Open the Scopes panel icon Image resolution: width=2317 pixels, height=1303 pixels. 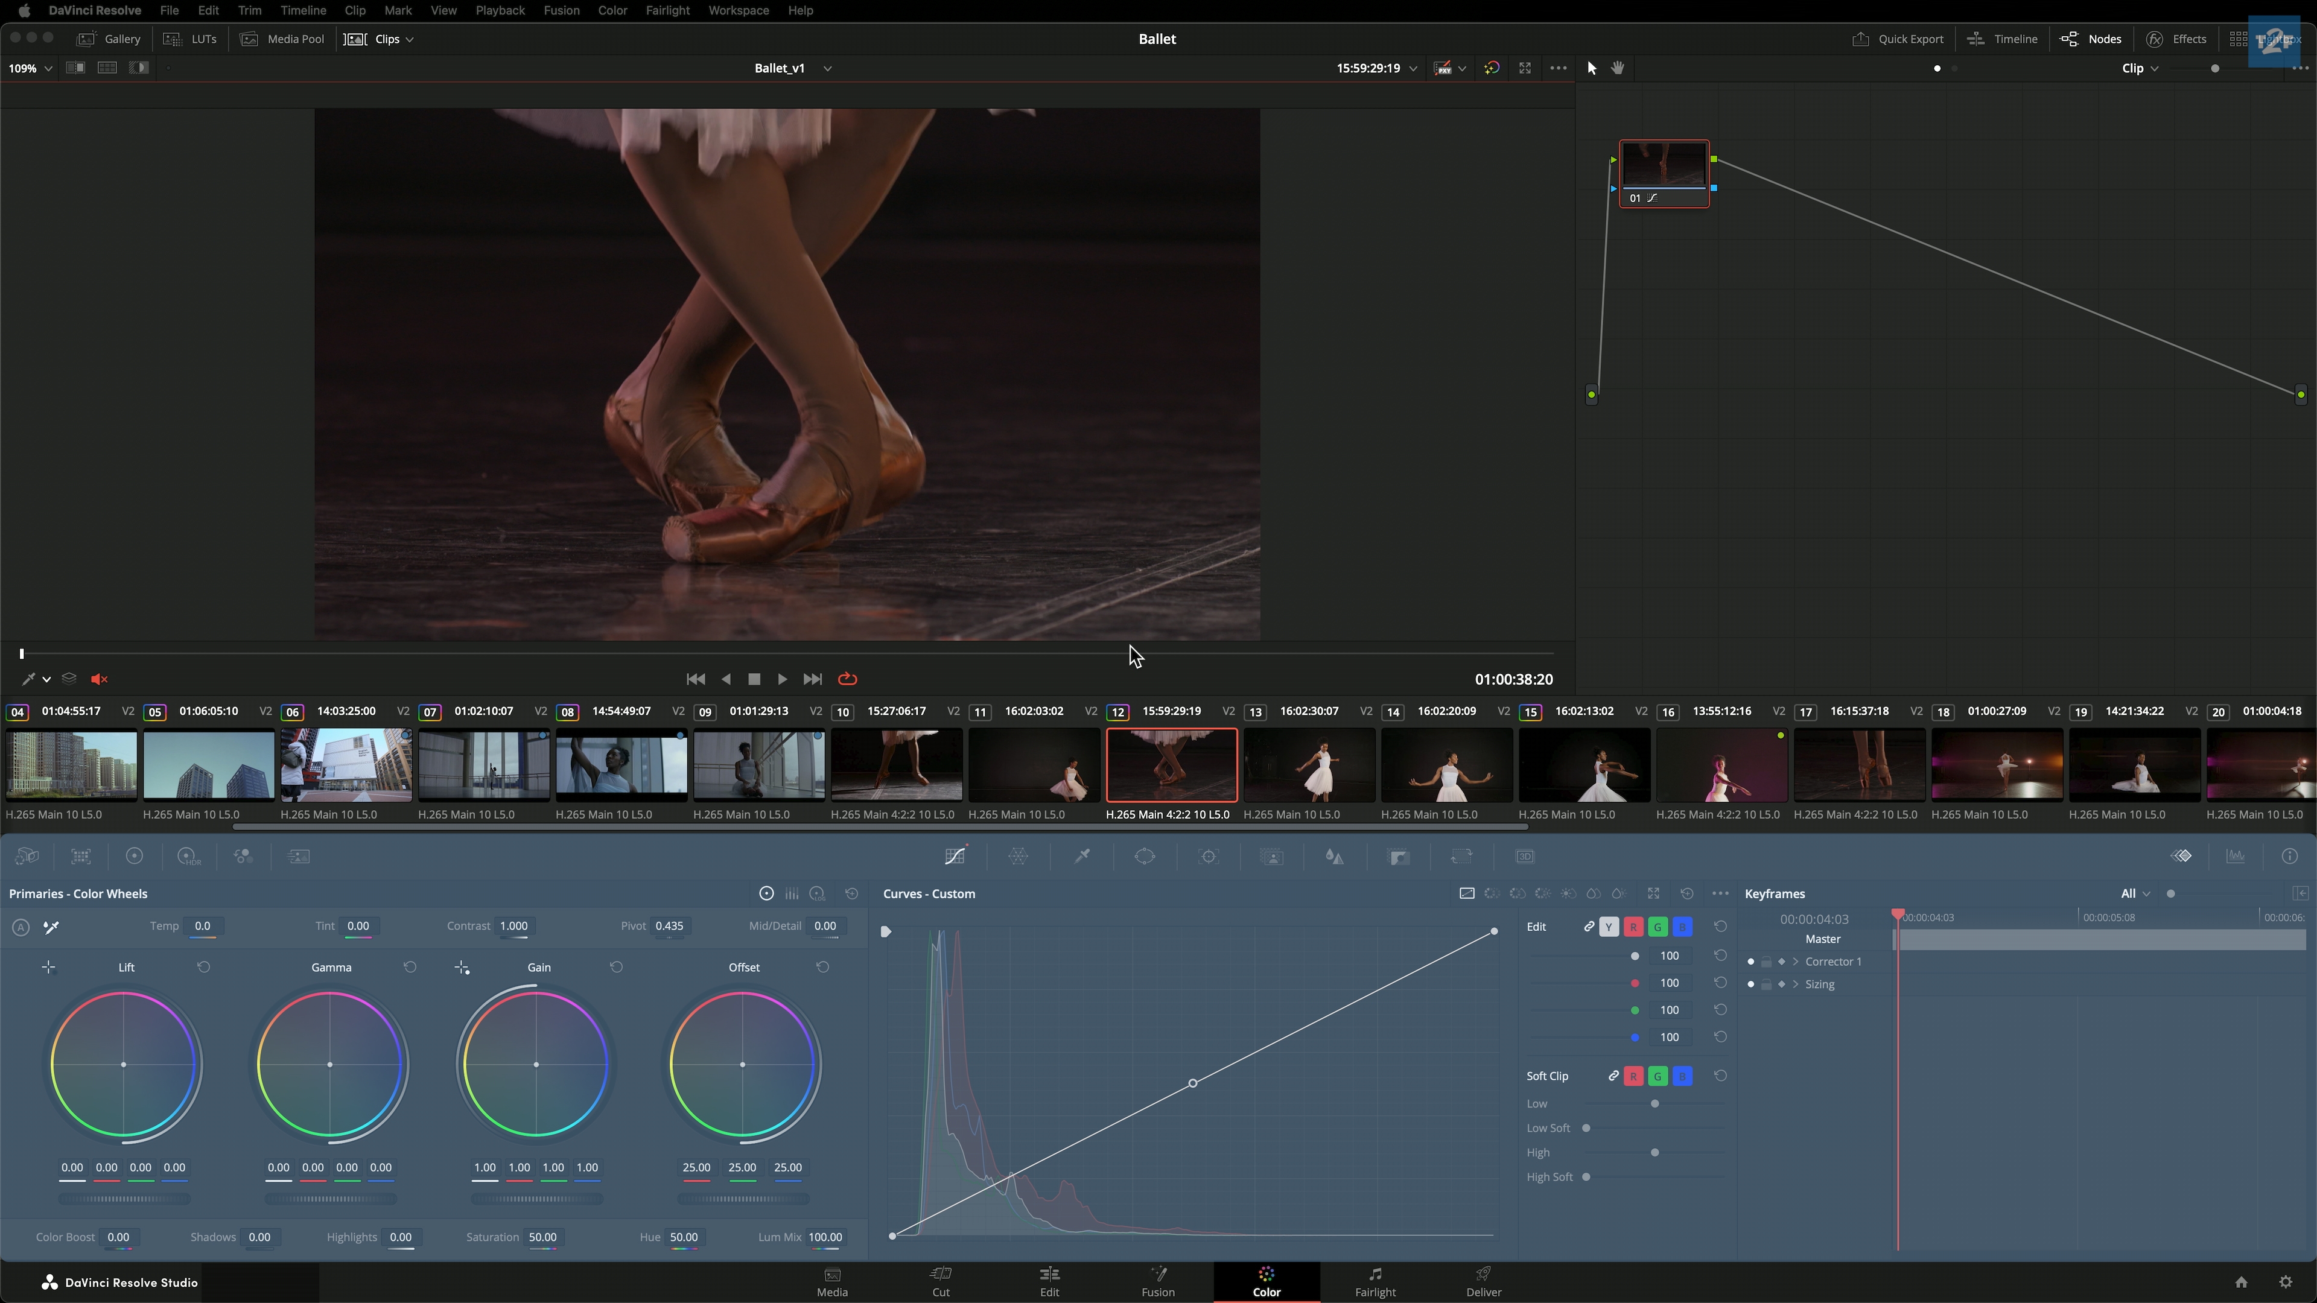[2235, 856]
